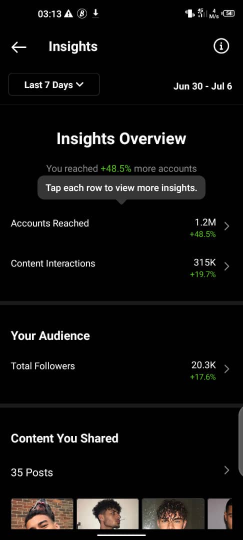Tap the Accounts Reached chevron arrow
Image resolution: width=243 pixels, height=540 pixels.
pyautogui.click(x=226, y=226)
